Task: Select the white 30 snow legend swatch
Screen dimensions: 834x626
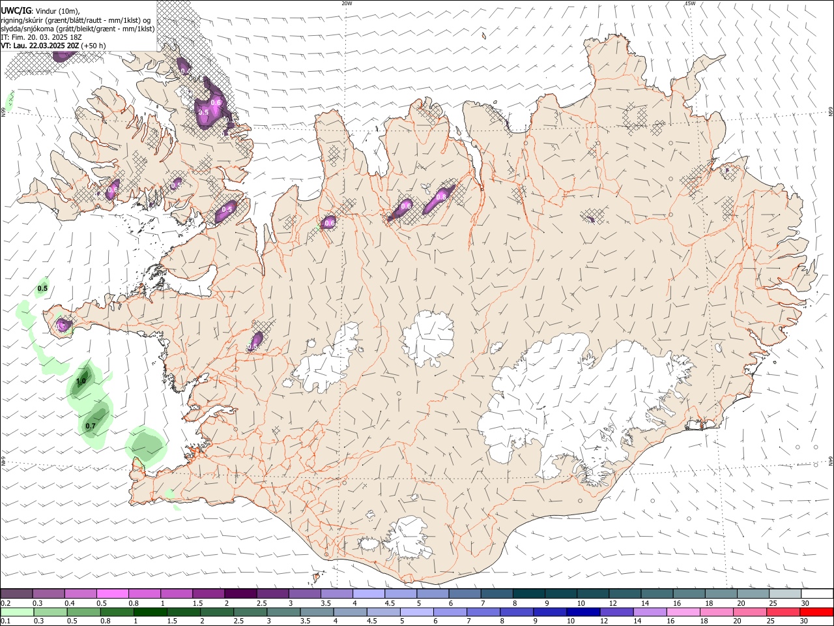Action: click(x=817, y=593)
